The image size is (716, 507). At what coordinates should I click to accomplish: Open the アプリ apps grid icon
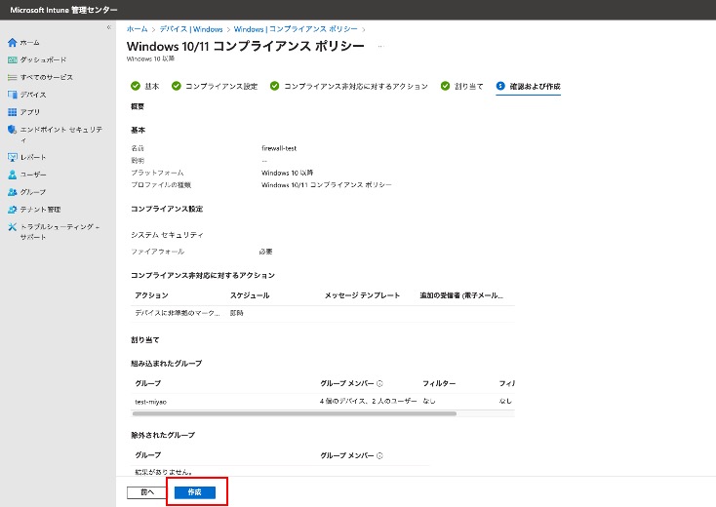coord(13,112)
